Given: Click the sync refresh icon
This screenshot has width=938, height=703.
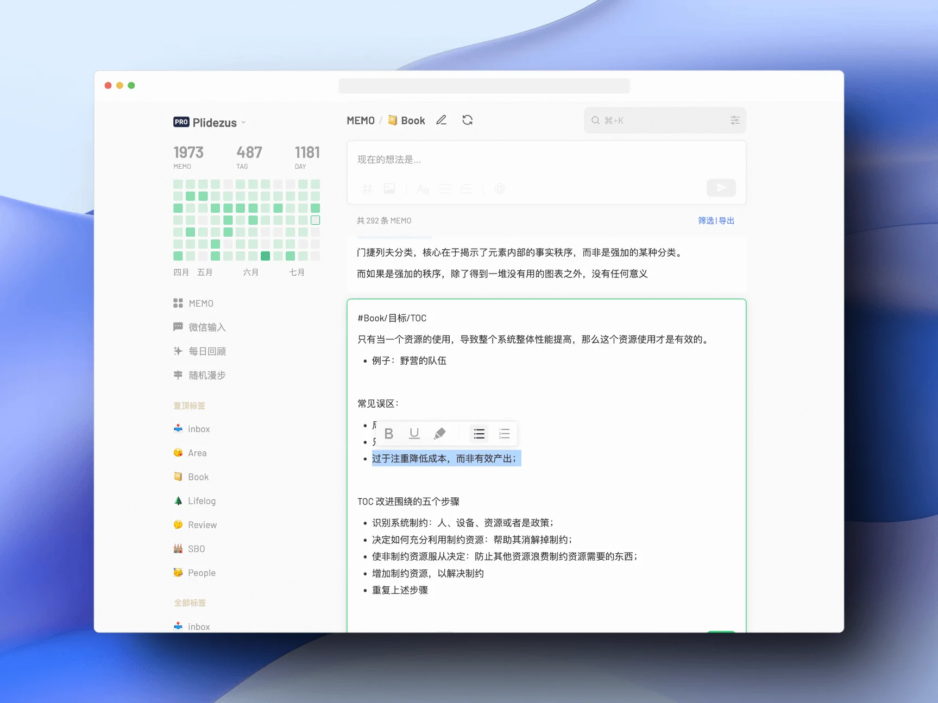Looking at the screenshot, I should (x=468, y=120).
